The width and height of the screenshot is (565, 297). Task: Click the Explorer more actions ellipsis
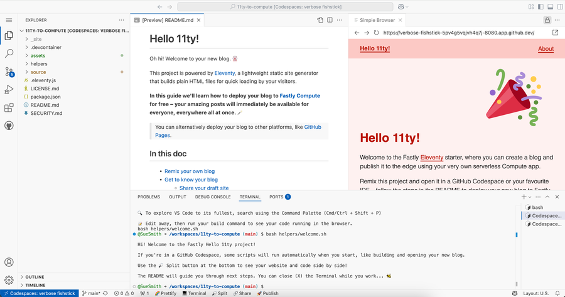121,20
